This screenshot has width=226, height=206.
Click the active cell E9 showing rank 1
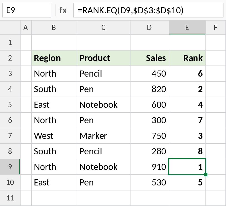coord(187,167)
